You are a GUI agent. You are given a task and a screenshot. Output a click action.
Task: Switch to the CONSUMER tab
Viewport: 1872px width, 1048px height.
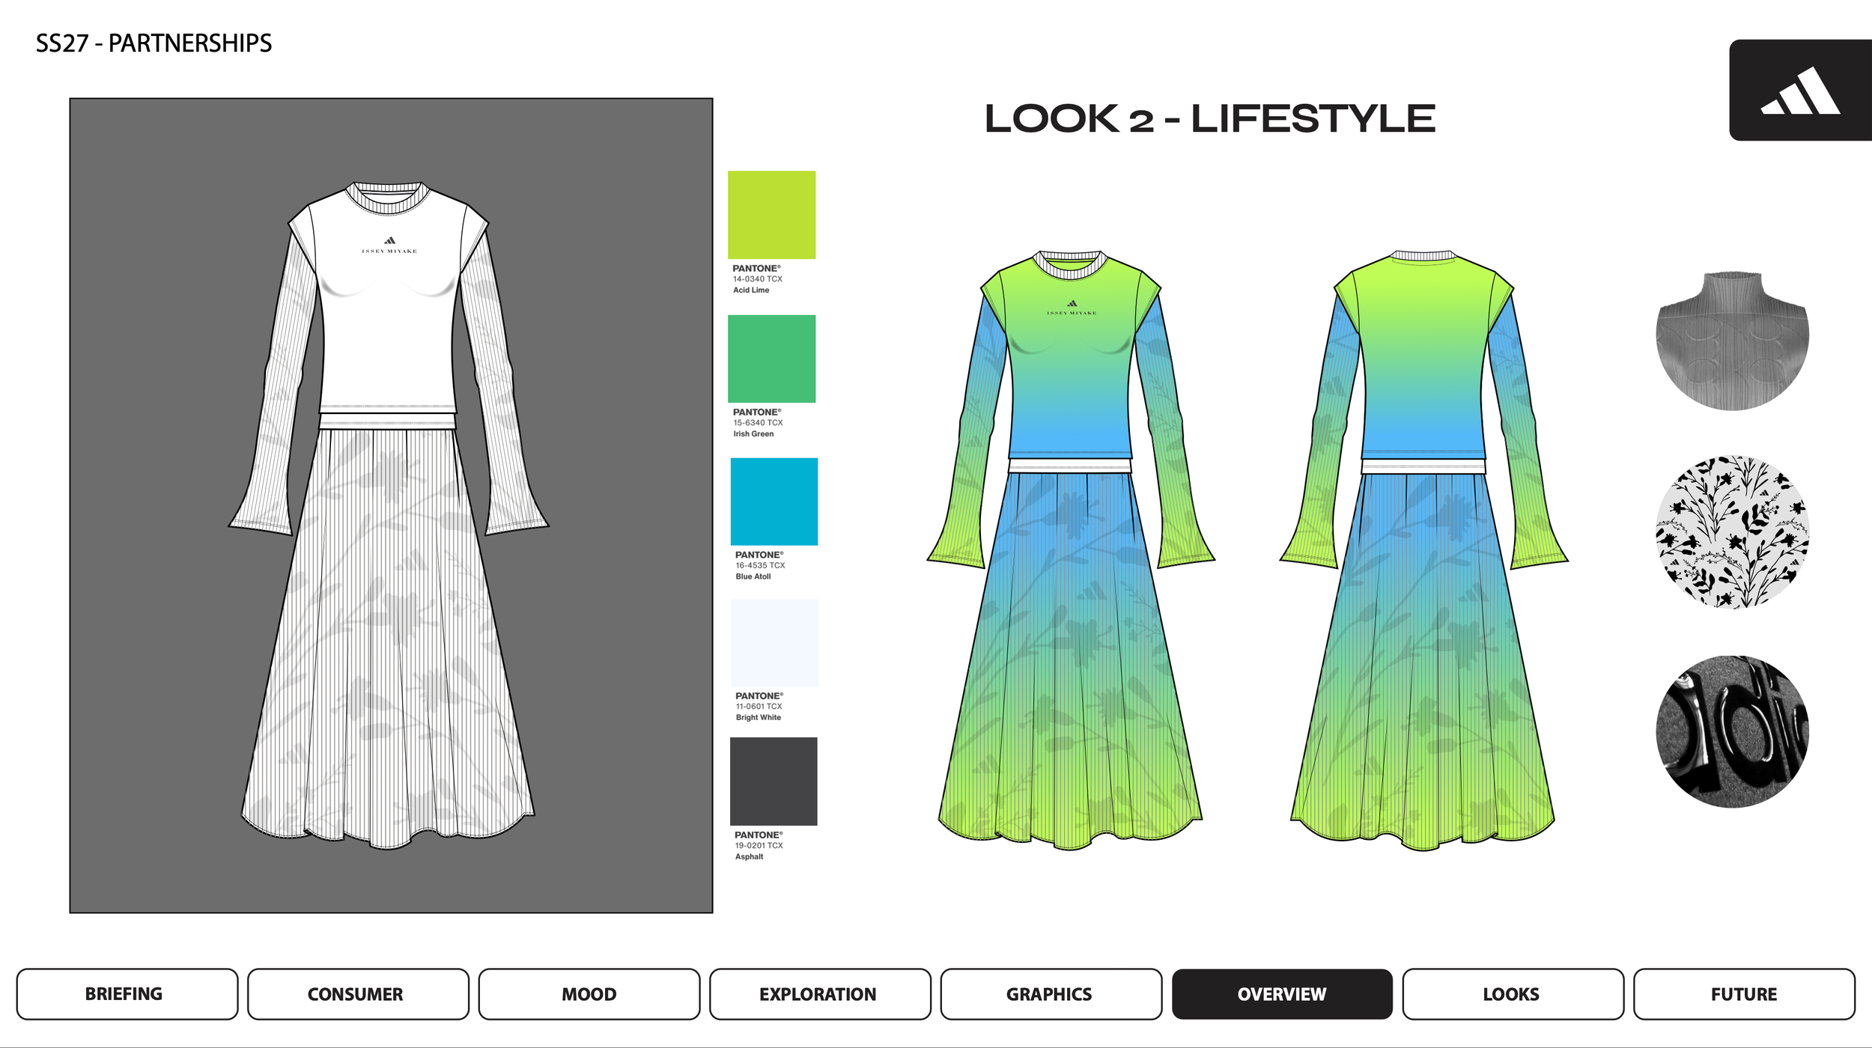click(x=358, y=994)
